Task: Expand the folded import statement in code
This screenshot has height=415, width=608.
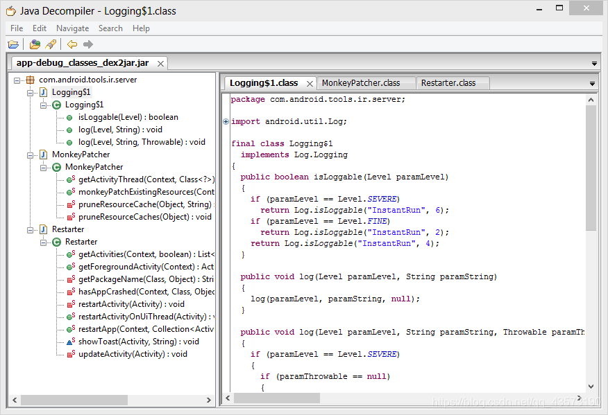Action: pos(226,121)
